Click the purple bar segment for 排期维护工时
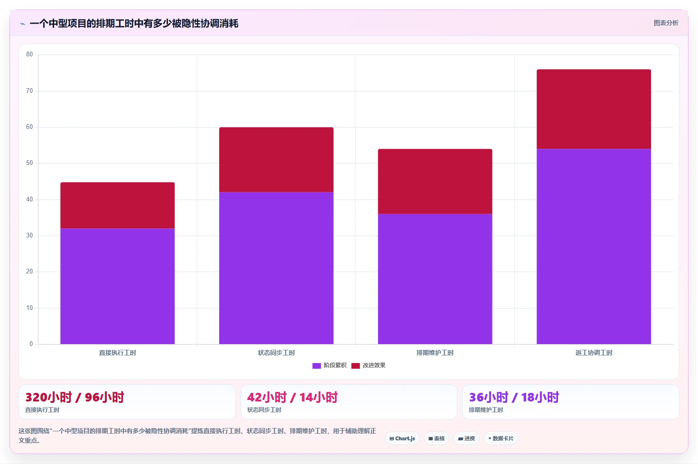698x464 pixels. (x=435, y=279)
